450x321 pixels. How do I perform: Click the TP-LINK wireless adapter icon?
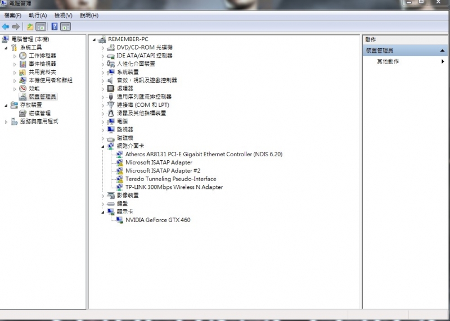(119, 187)
